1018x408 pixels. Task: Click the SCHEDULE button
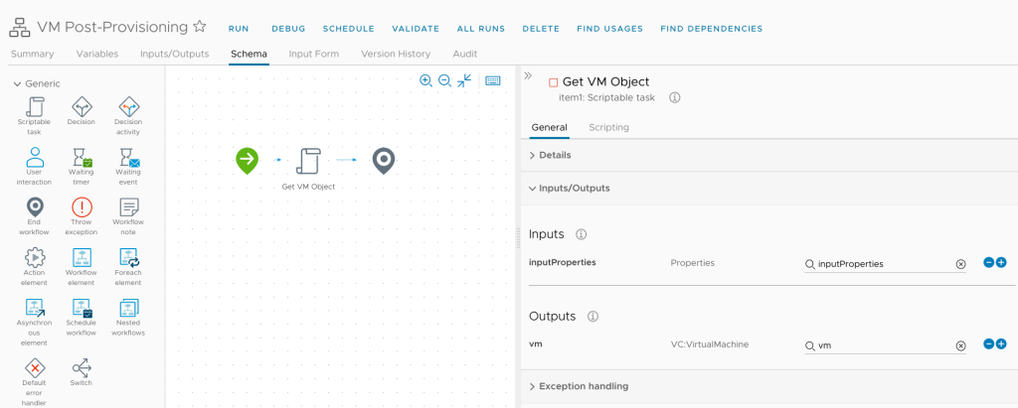[x=349, y=29]
